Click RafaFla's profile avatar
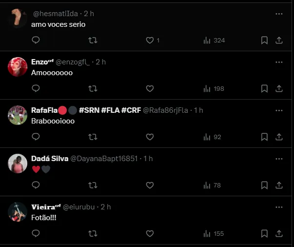Screen dimensions: 294x247 (18, 115)
